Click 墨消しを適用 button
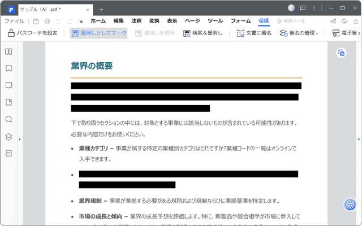The image size is (362, 226). pos(155,33)
